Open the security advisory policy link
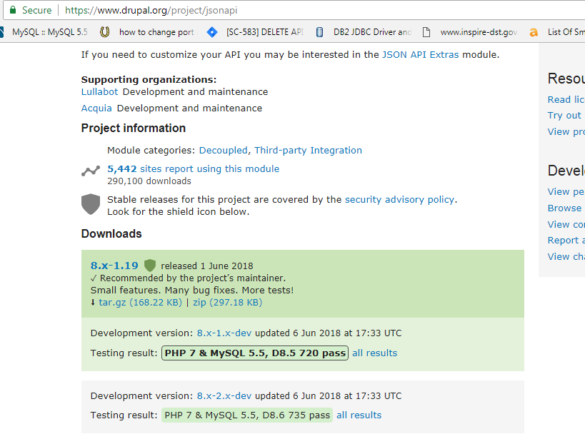 coord(399,200)
